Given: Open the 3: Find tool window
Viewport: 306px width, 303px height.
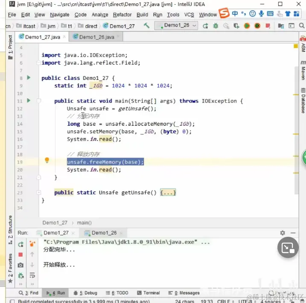Looking at the screenshot, I should [29, 293].
